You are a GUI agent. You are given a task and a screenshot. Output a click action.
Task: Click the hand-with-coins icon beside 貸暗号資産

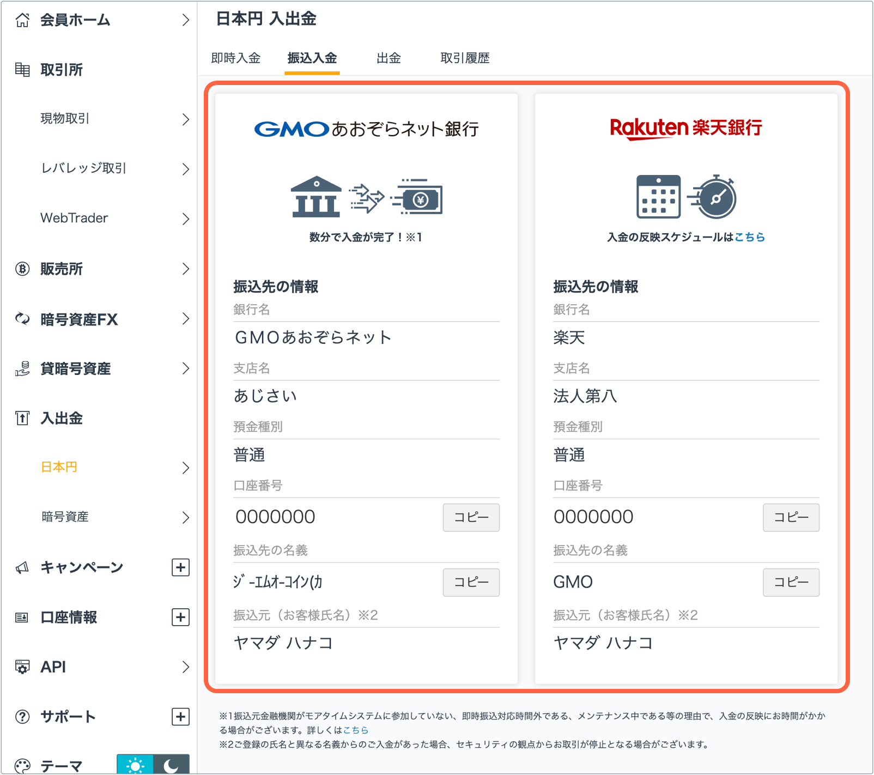22,368
